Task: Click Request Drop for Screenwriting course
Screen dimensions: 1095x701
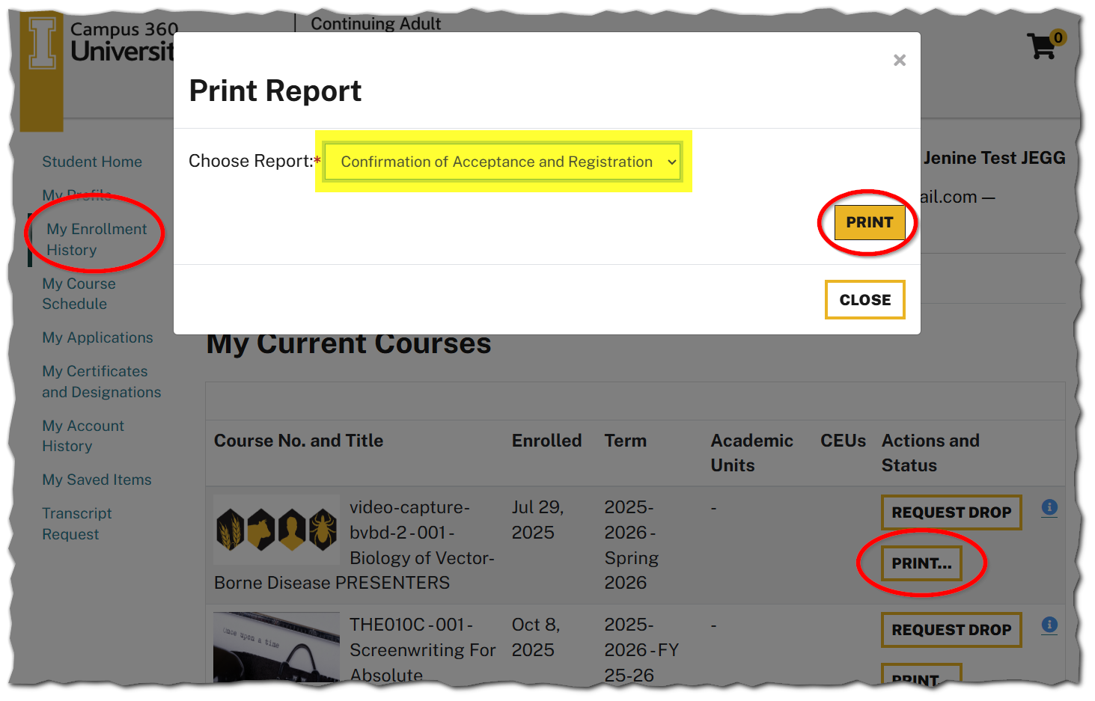Action: point(951,630)
